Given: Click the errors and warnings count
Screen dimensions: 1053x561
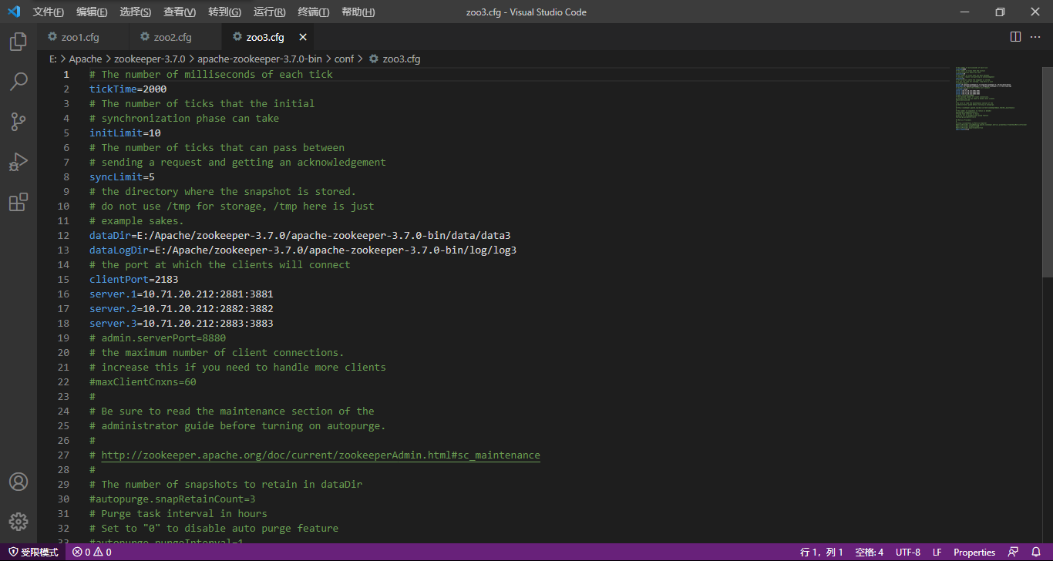Looking at the screenshot, I should coord(92,553).
